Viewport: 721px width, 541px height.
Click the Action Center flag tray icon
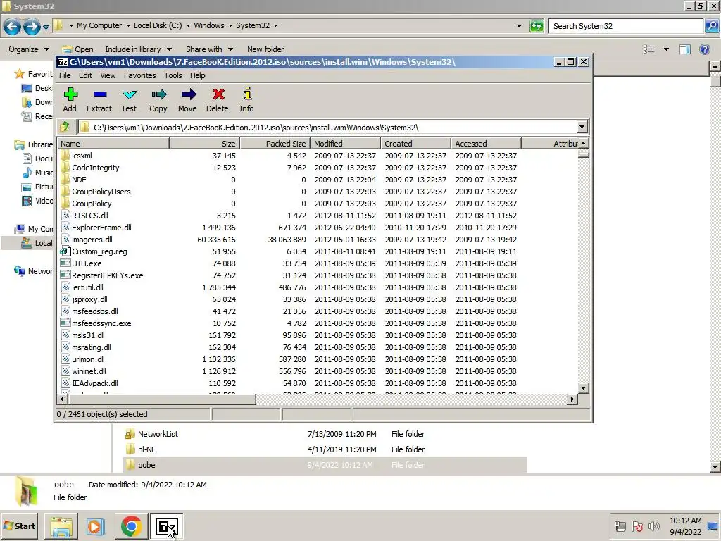[x=637, y=526]
